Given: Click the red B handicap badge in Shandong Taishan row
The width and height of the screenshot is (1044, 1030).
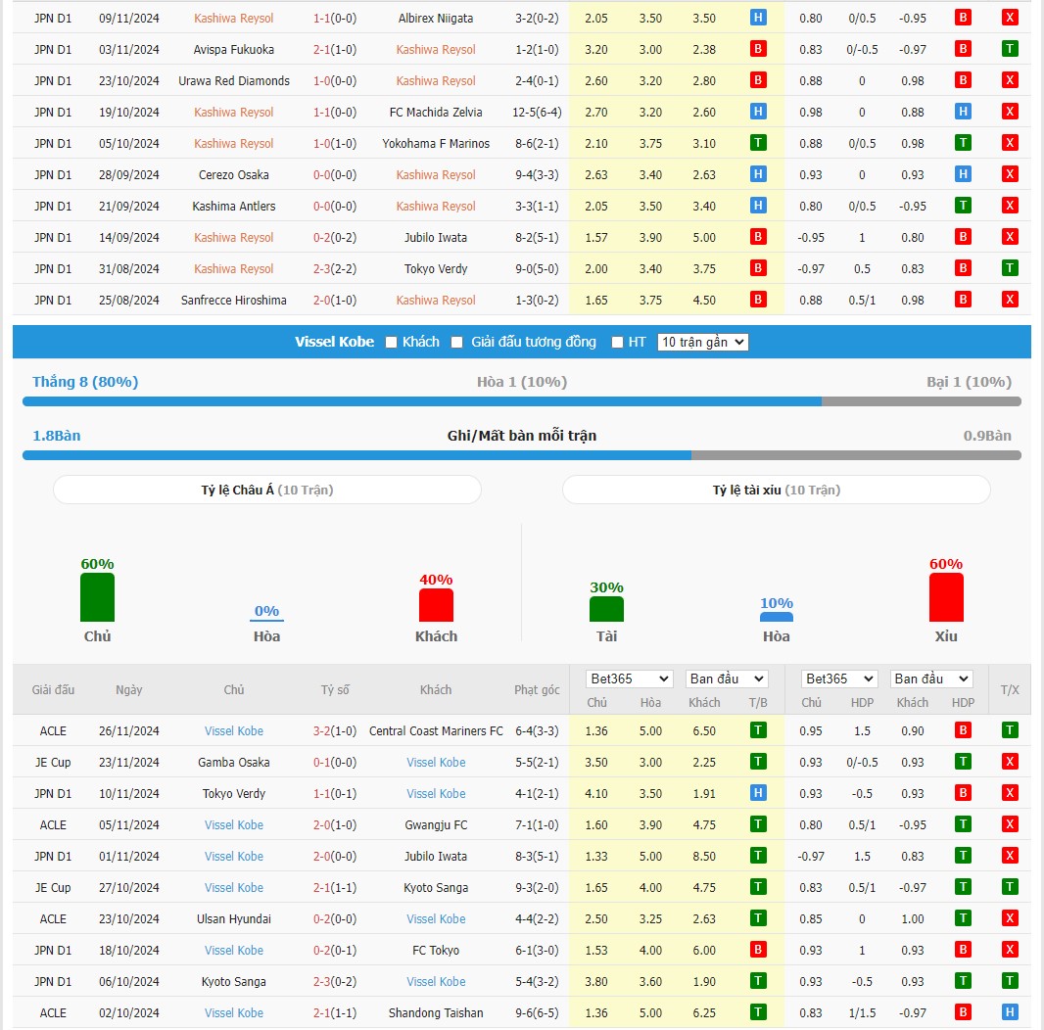Looking at the screenshot, I should [963, 1012].
